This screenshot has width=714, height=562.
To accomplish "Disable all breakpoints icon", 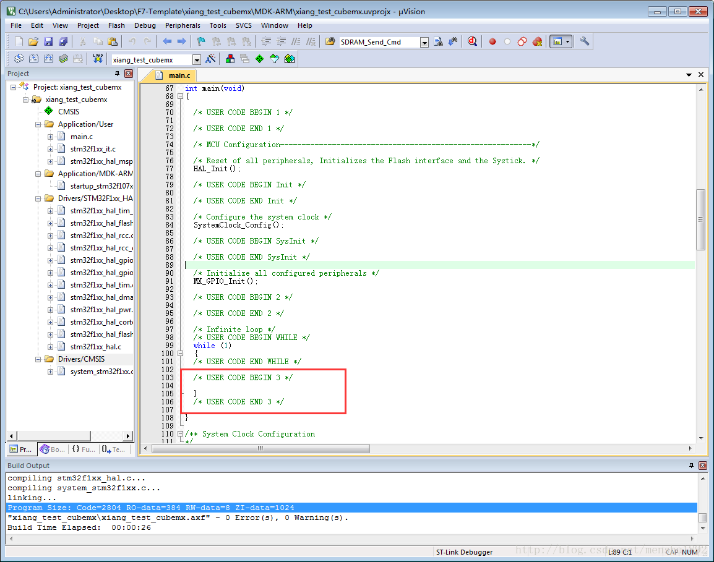I will pyautogui.click(x=522, y=41).
